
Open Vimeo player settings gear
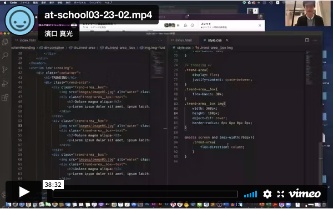[x=267, y=194]
